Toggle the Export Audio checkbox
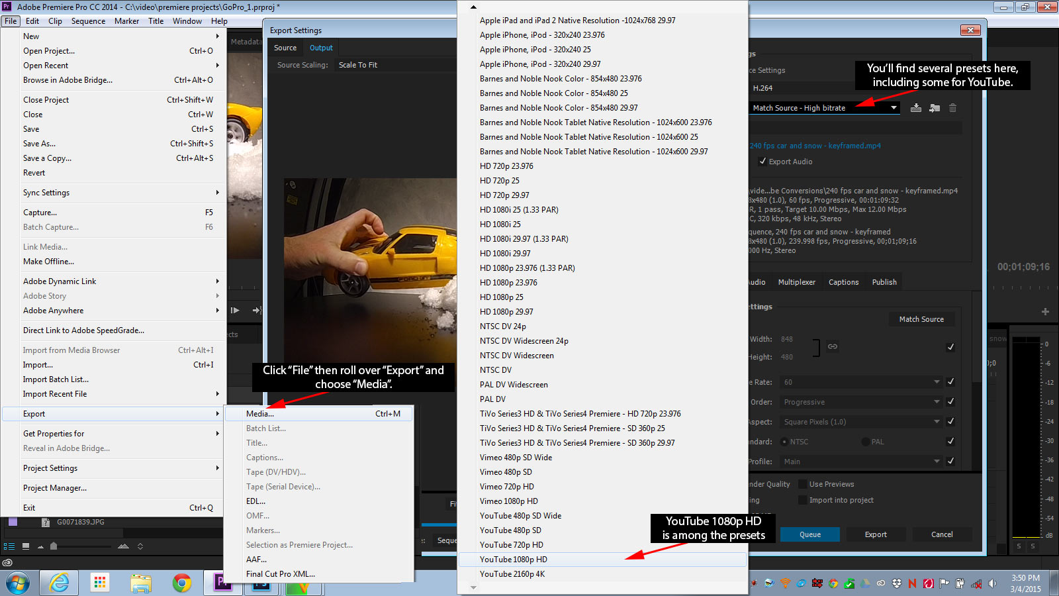Image resolution: width=1059 pixels, height=596 pixels. pos(762,162)
